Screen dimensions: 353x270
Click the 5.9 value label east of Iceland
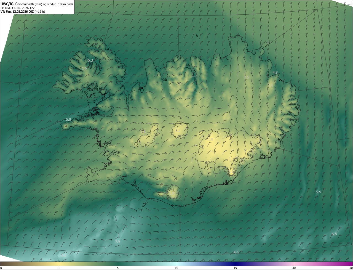[319, 192]
